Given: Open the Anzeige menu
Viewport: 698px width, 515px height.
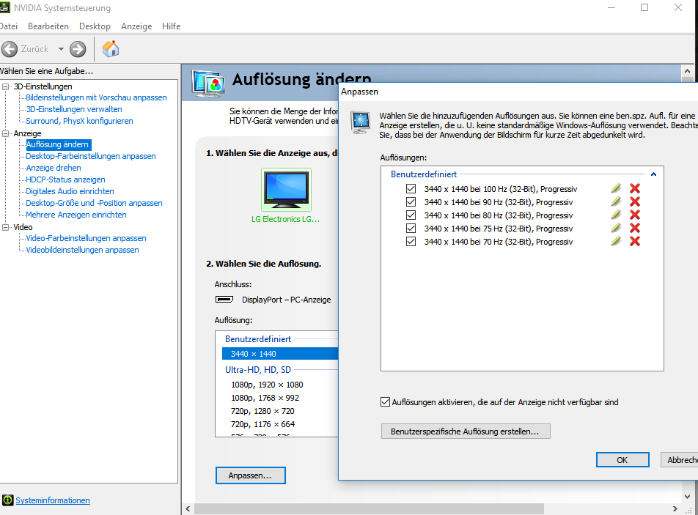Looking at the screenshot, I should (136, 26).
